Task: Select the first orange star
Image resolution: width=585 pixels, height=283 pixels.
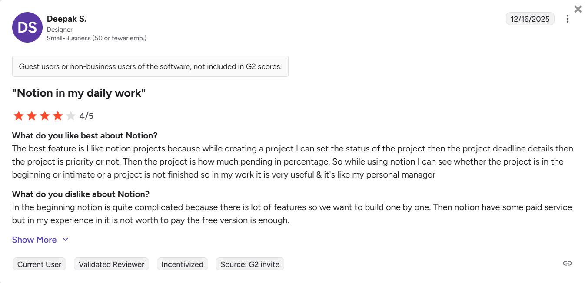Action: [19, 115]
